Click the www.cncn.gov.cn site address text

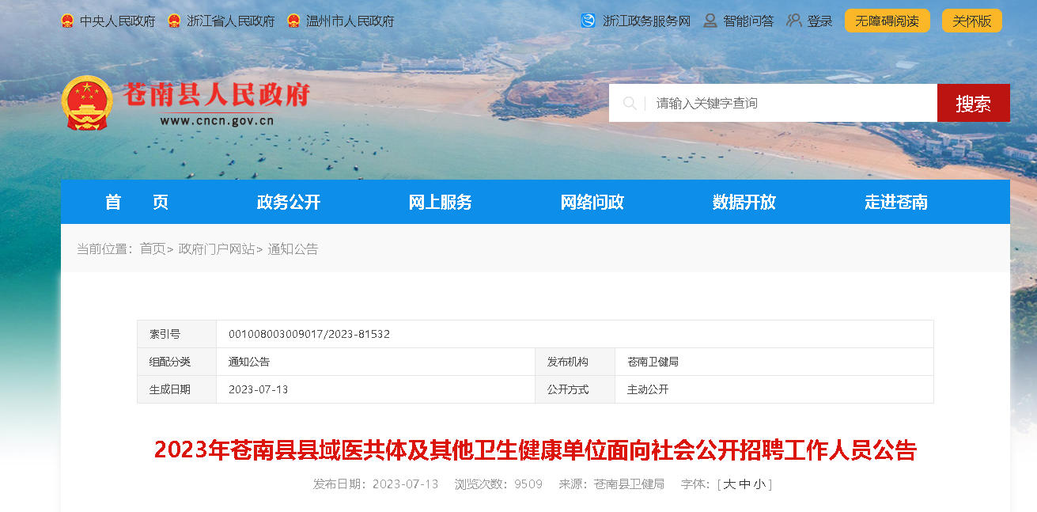(x=217, y=121)
